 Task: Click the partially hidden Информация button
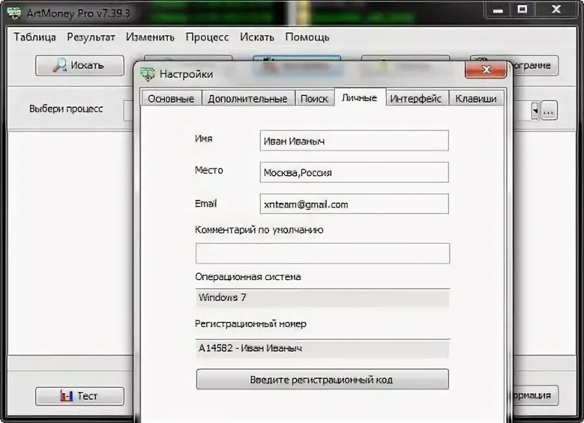tap(535, 396)
